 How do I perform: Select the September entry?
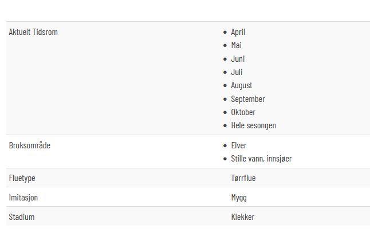[x=248, y=99]
